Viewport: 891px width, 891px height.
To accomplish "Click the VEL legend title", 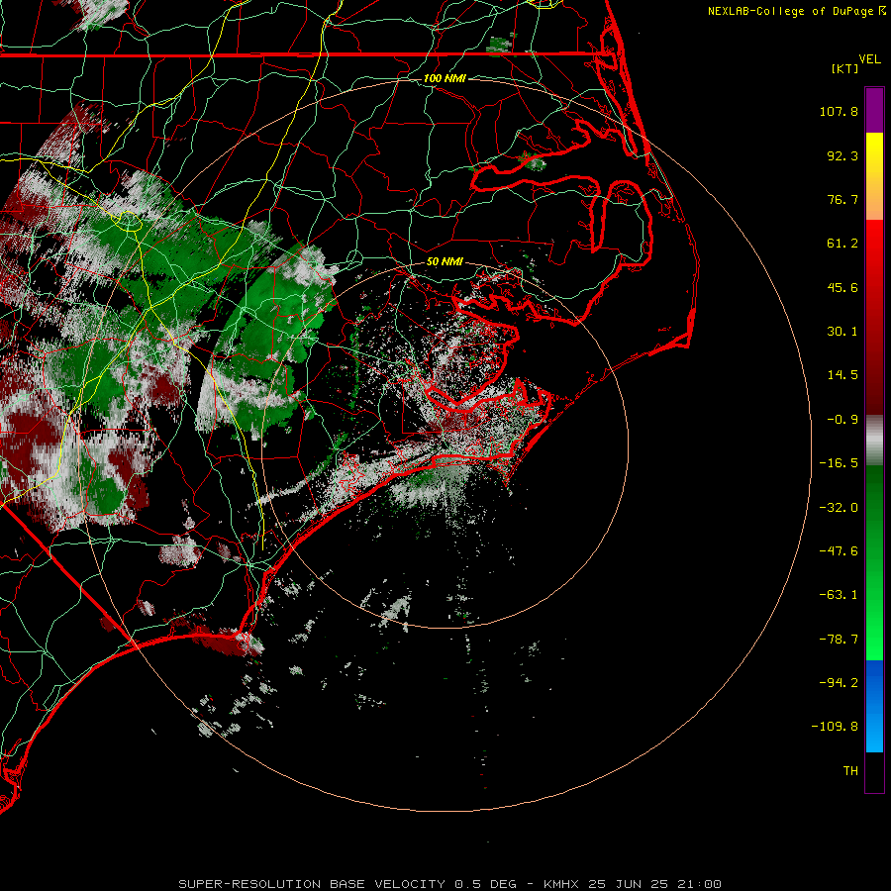I will click(869, 59).
